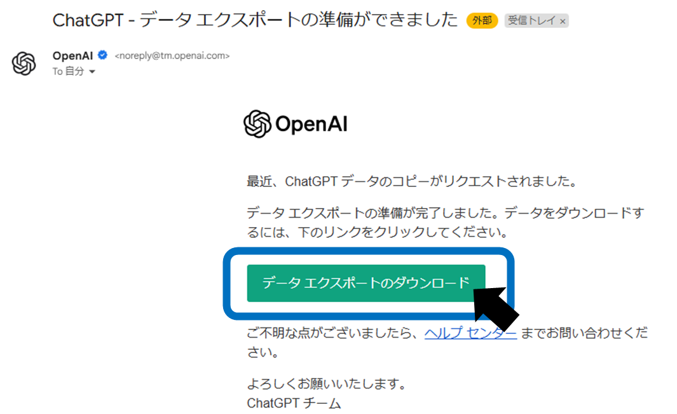Screen dimensions: 677x414
Task: Click the よろしくお願いいたします closing line
Action: (x=326, y=383)
